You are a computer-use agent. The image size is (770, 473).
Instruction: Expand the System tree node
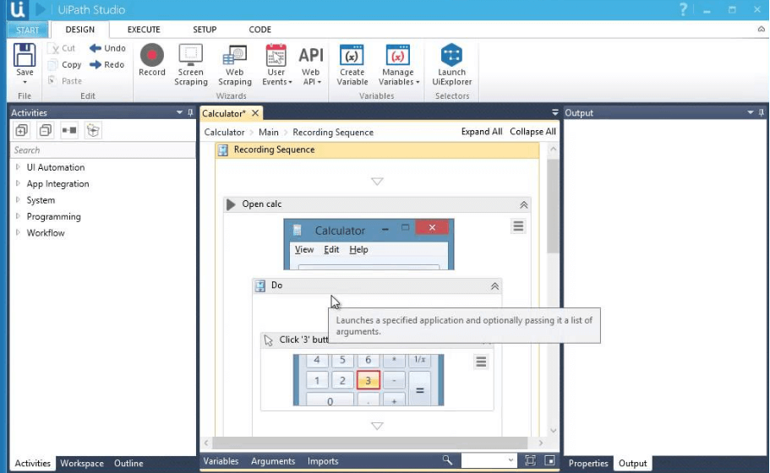click(x=18, y=199)
